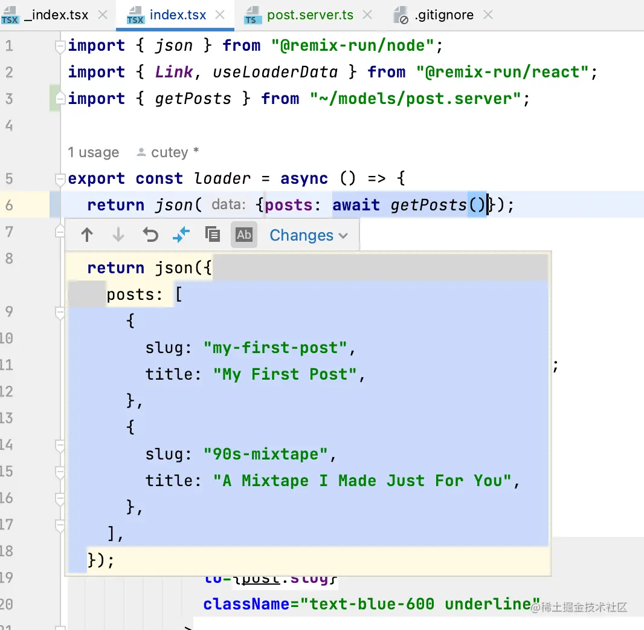Click the "@remix-run/react" import string
Screen dimensions: 644x630
[x=502, y=72]
